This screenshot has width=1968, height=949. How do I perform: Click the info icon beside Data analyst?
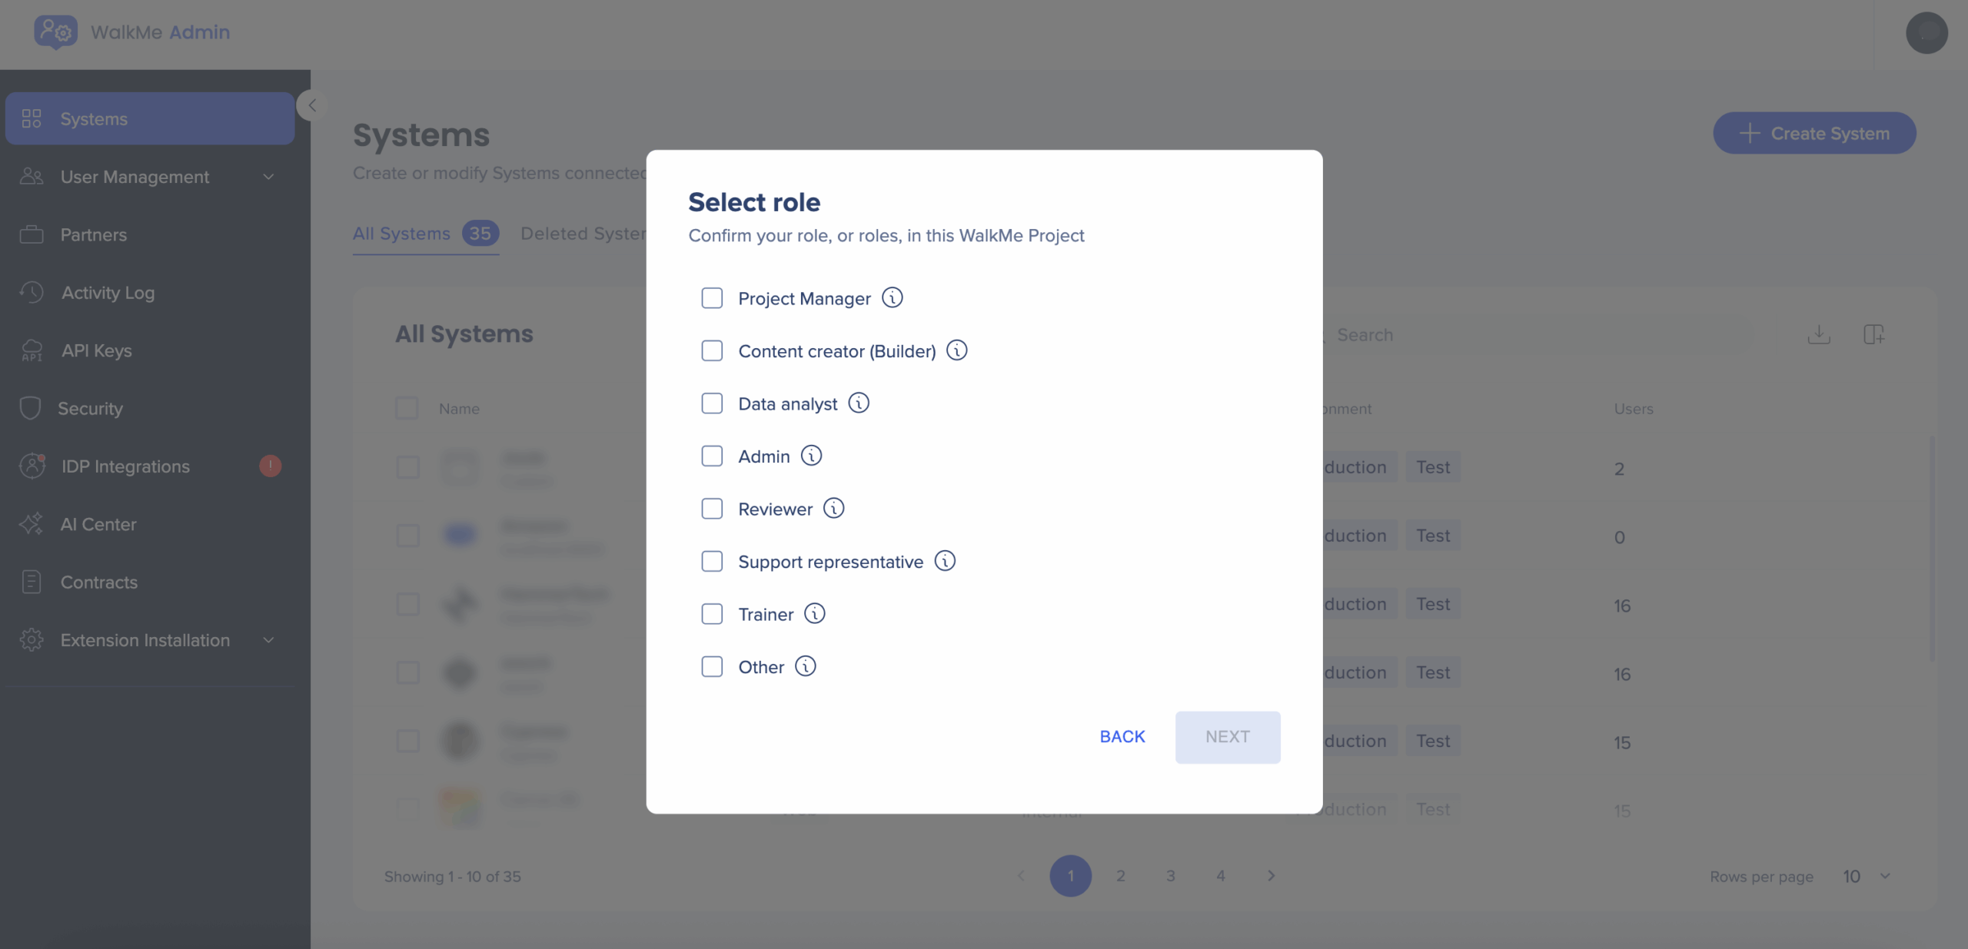tap(858, 403)
